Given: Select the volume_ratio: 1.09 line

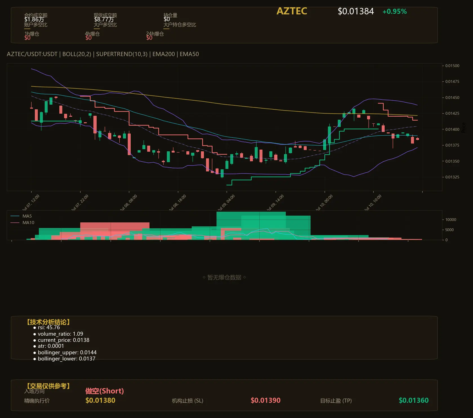Looking at the screenshot, I should coord(58,334).
